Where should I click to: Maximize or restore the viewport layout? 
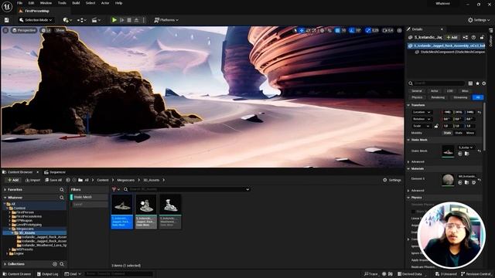coord(399,30)
